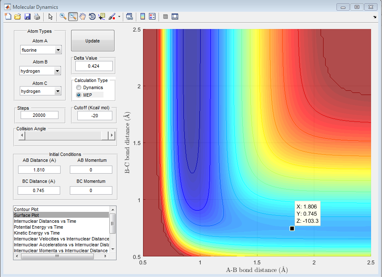Click the AB Distance input field
The width and height of the screenshot is (382, 277).
(x=39, y=170)
